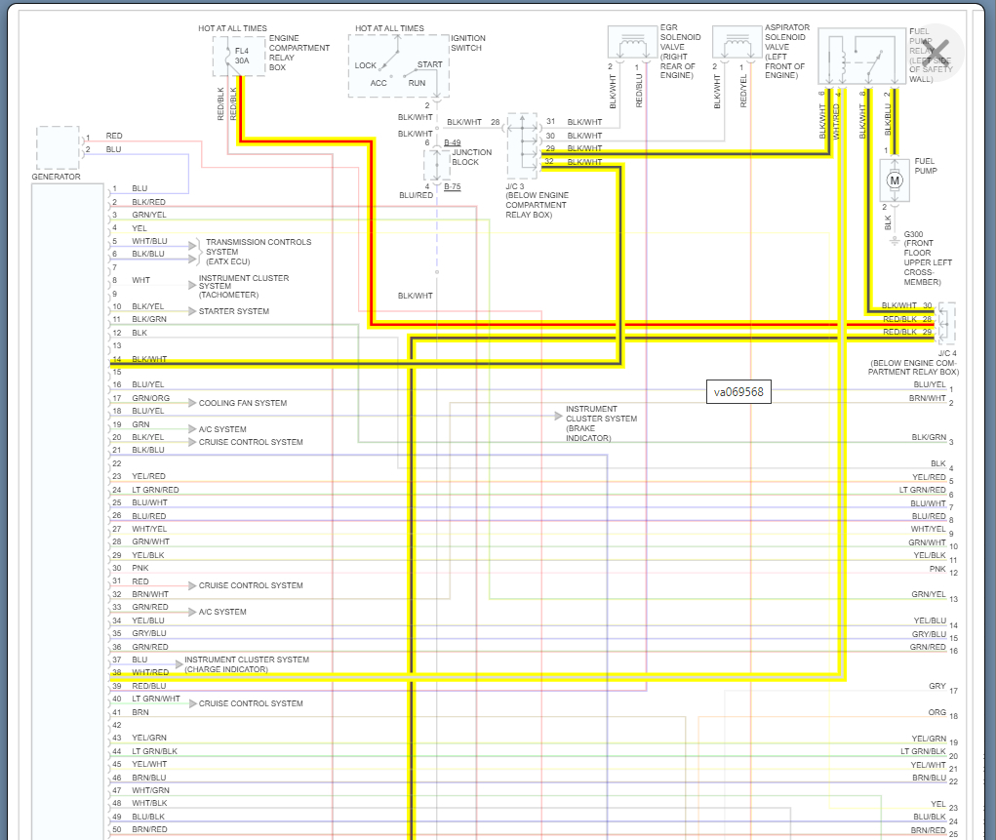Click the junction block symbol
Image resolution: width=996 pixels, height=840 pixels.
(x=437, y=164)
